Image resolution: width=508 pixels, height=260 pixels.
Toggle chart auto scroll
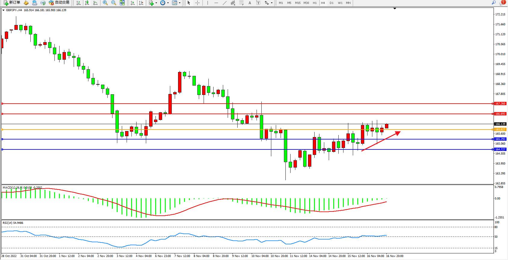pyautogui.click(x=133, y=3)
